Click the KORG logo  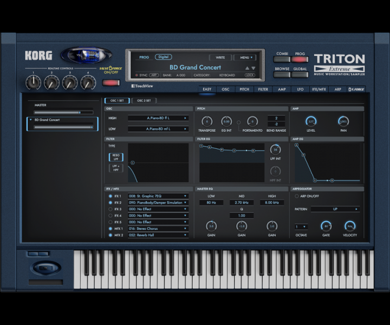click(38, 55)
